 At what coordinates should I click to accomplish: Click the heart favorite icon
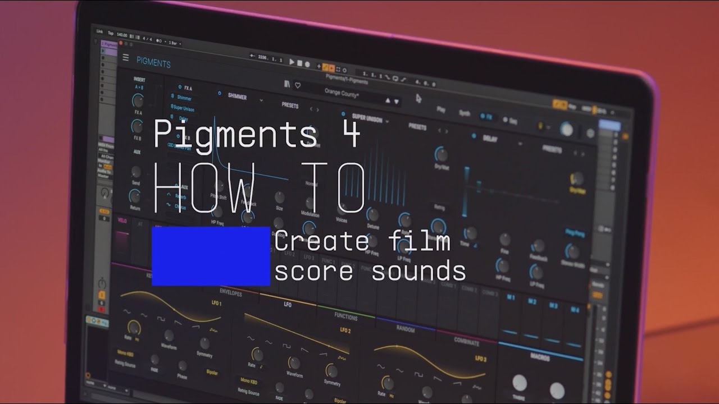point(298,85)
